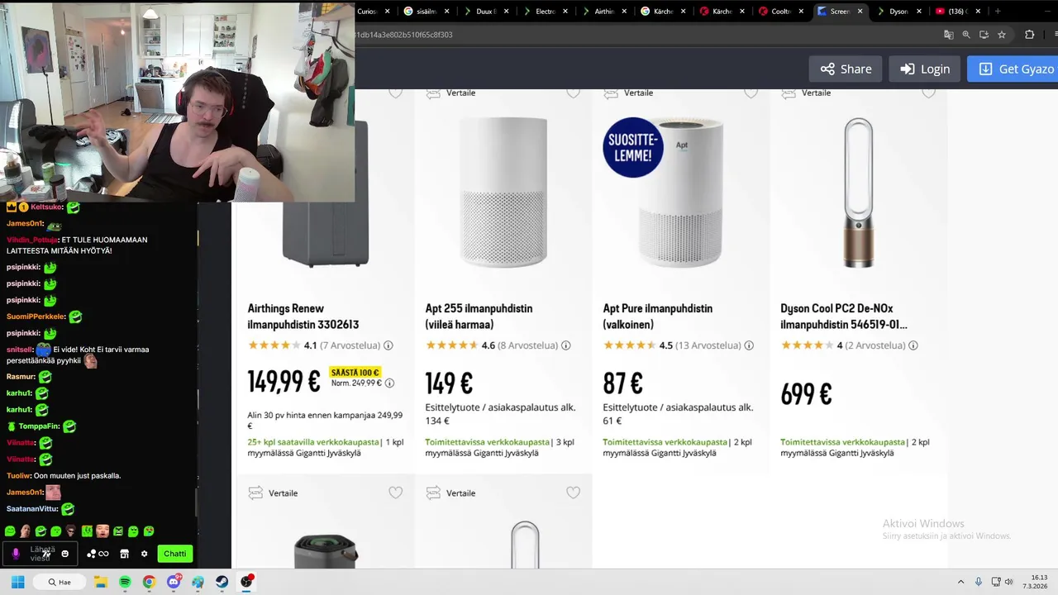Open the chat shop storefront icon
Viewport: 1058px width, 595px height.
(x=124, y=554)
